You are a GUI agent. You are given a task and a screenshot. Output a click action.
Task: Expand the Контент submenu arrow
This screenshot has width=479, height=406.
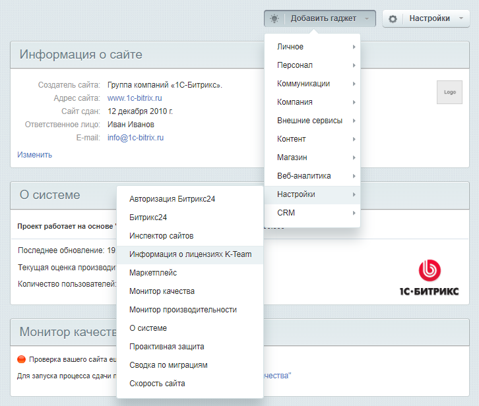[x=354, y=139]
